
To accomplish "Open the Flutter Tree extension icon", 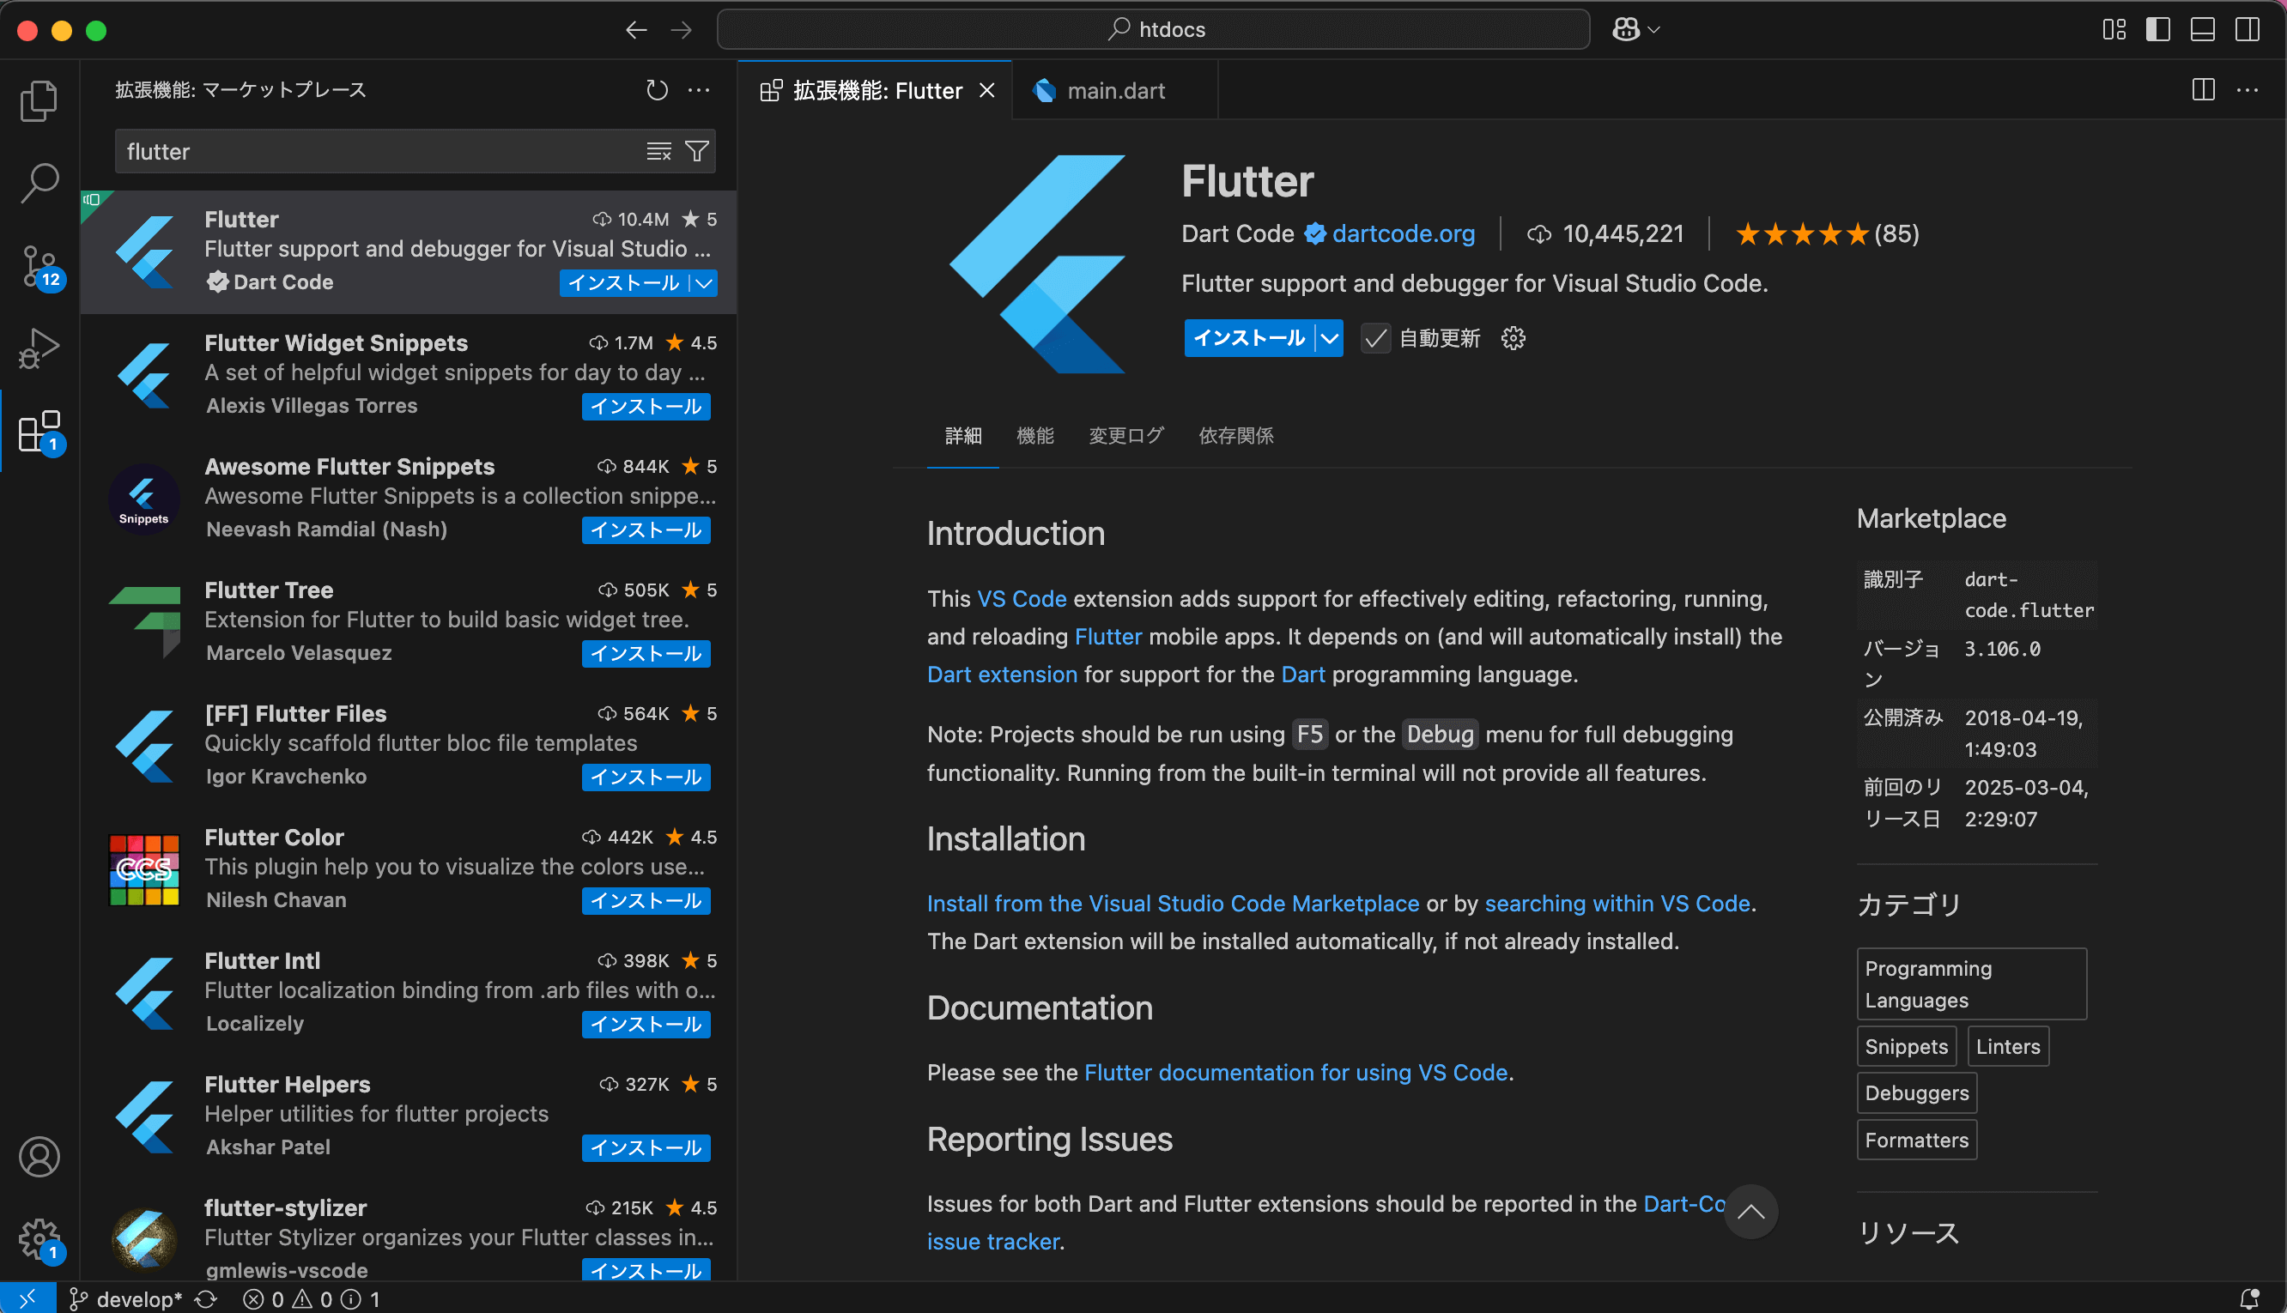I will 144,622.
